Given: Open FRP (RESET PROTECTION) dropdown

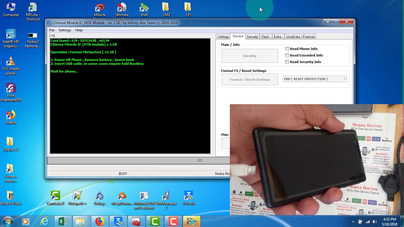Looking at the screenshot, I should click(315, 79).
